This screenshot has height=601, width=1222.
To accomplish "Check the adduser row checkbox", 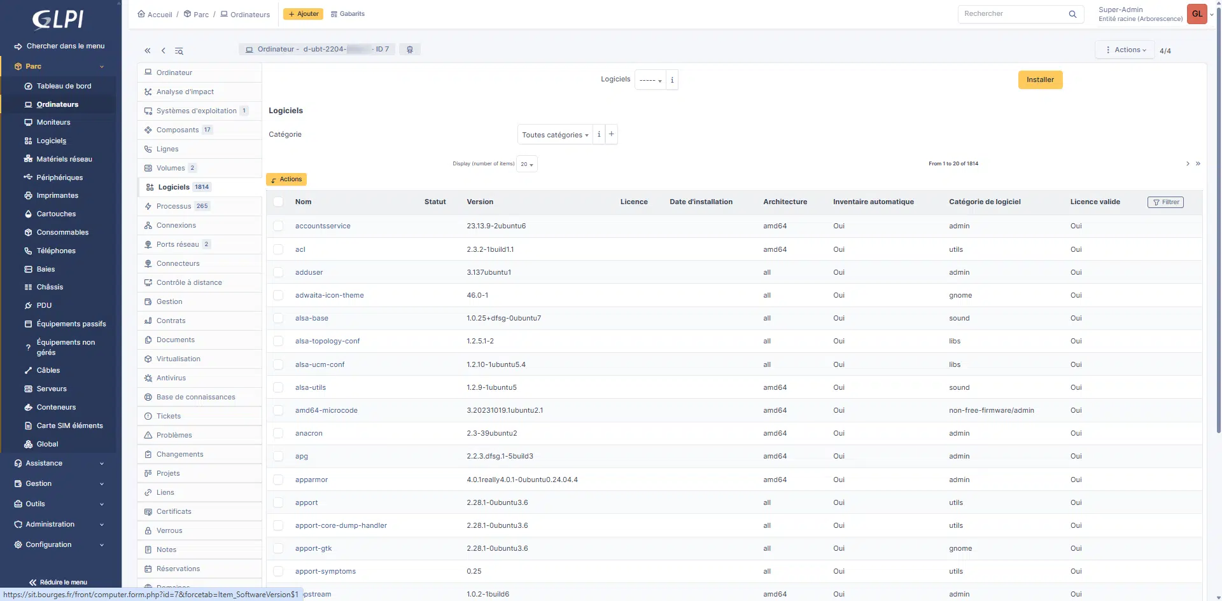I will point(278,272).
